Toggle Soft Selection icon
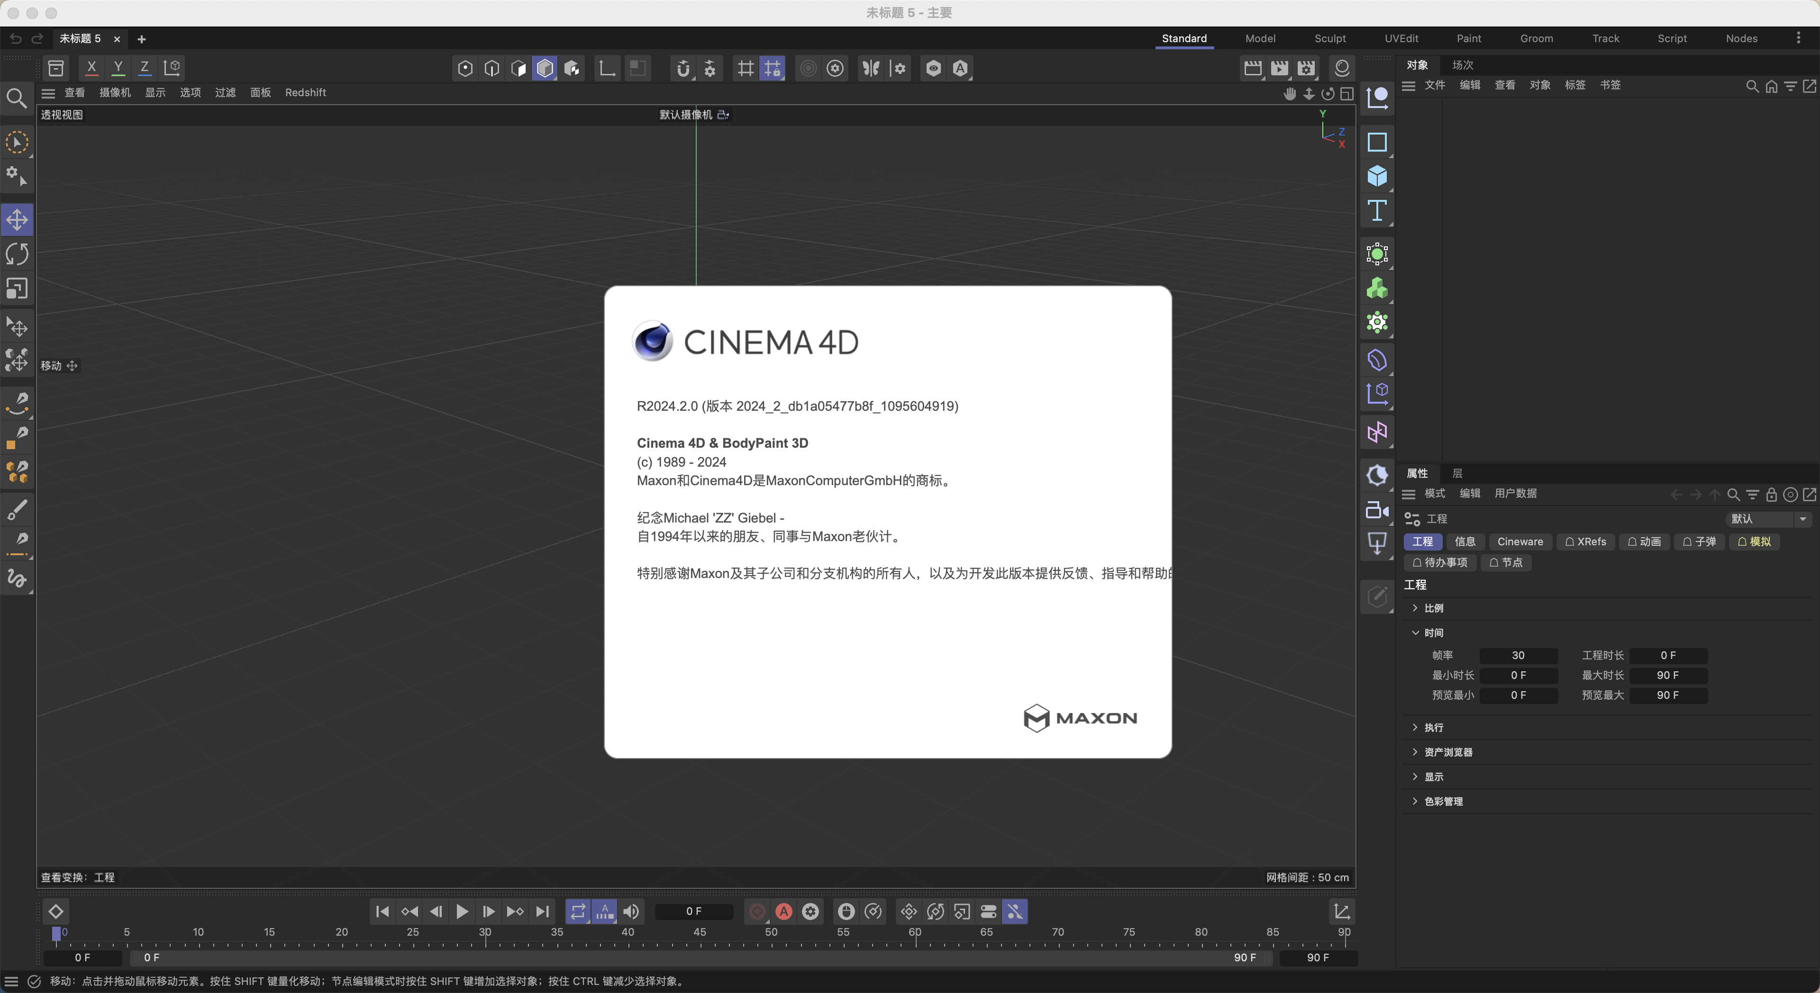 (x=808, y=68)
